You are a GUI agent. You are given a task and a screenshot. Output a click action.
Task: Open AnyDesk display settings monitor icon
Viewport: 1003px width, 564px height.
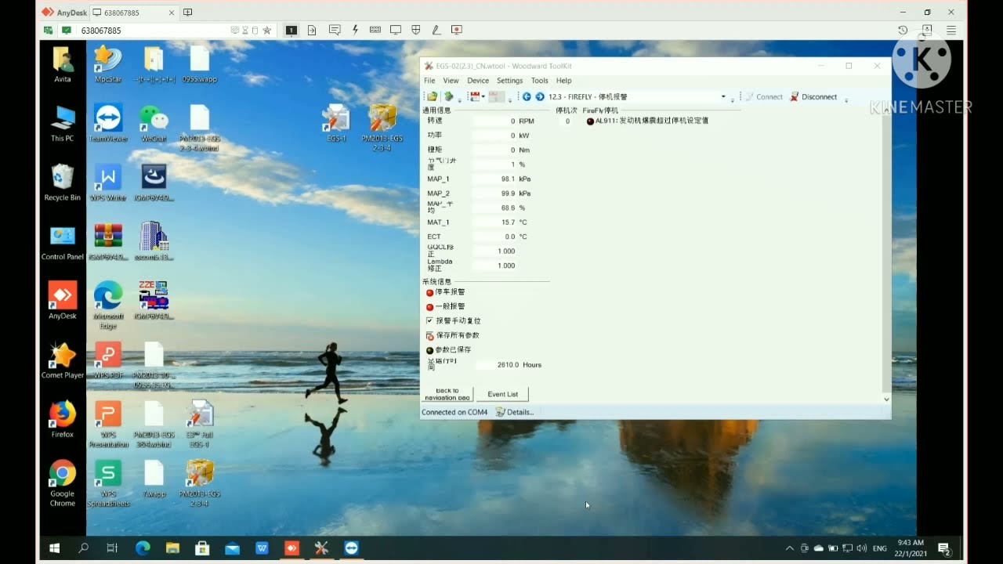[396, 31]
